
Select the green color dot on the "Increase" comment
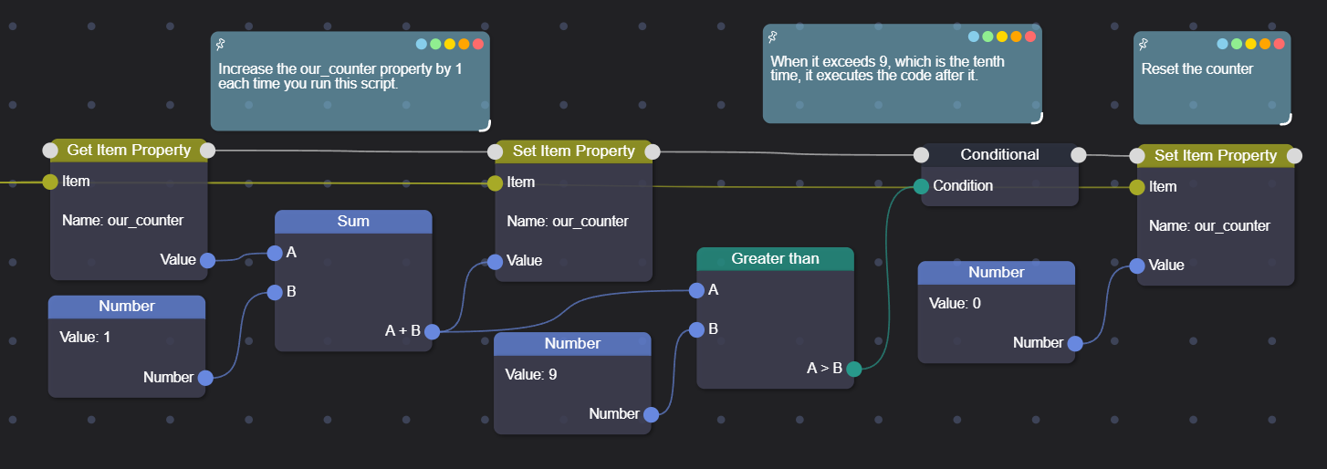point(435,44)
